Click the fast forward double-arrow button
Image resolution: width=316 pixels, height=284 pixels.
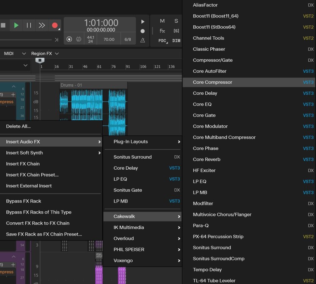(42, 25)
